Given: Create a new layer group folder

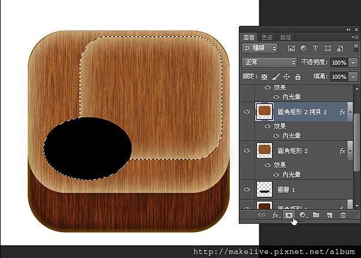Looking at the screenshot, I should click(x=316, y=215).
